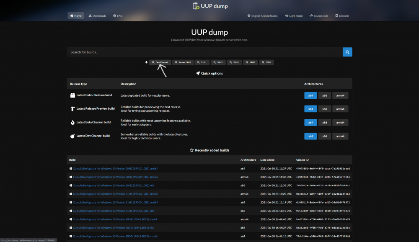Click the box icon beside Latest Public Release build
Image resolution: width=419 pixels, height=242 pixels.
pyautogui.click(x=72, y=95)
